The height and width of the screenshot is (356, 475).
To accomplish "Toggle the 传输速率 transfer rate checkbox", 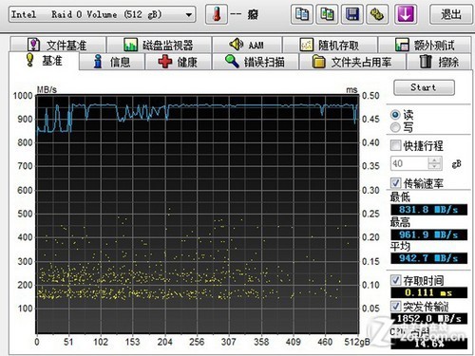I will click(x=395, y=182).
